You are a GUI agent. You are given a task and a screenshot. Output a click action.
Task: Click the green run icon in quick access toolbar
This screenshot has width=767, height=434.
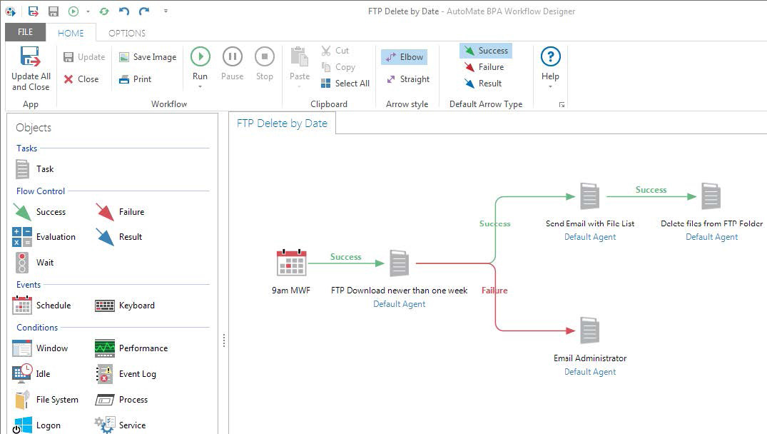(73, 11)
